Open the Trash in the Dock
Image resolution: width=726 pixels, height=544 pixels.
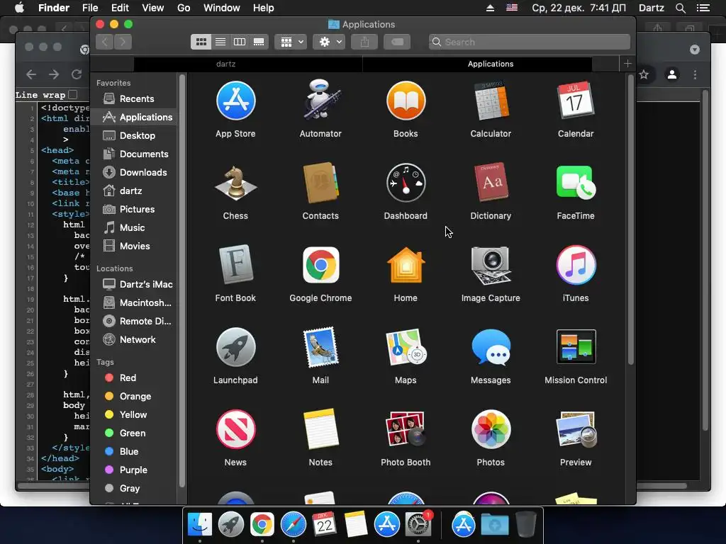tap(525, 525)
